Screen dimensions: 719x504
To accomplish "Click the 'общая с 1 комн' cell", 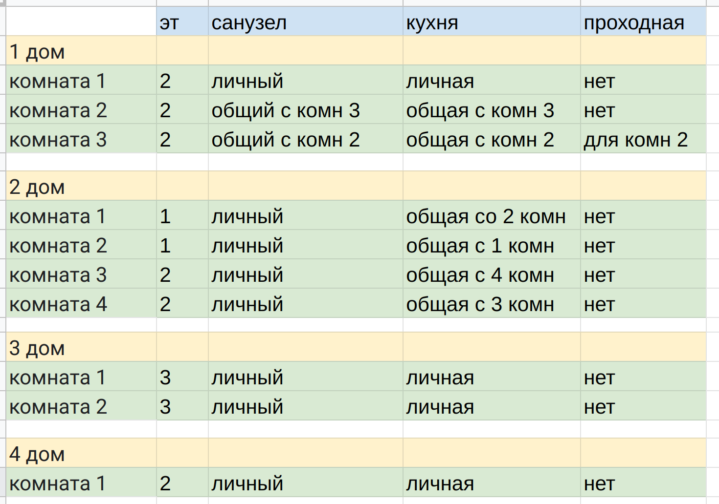I will [x=492, y=245].
